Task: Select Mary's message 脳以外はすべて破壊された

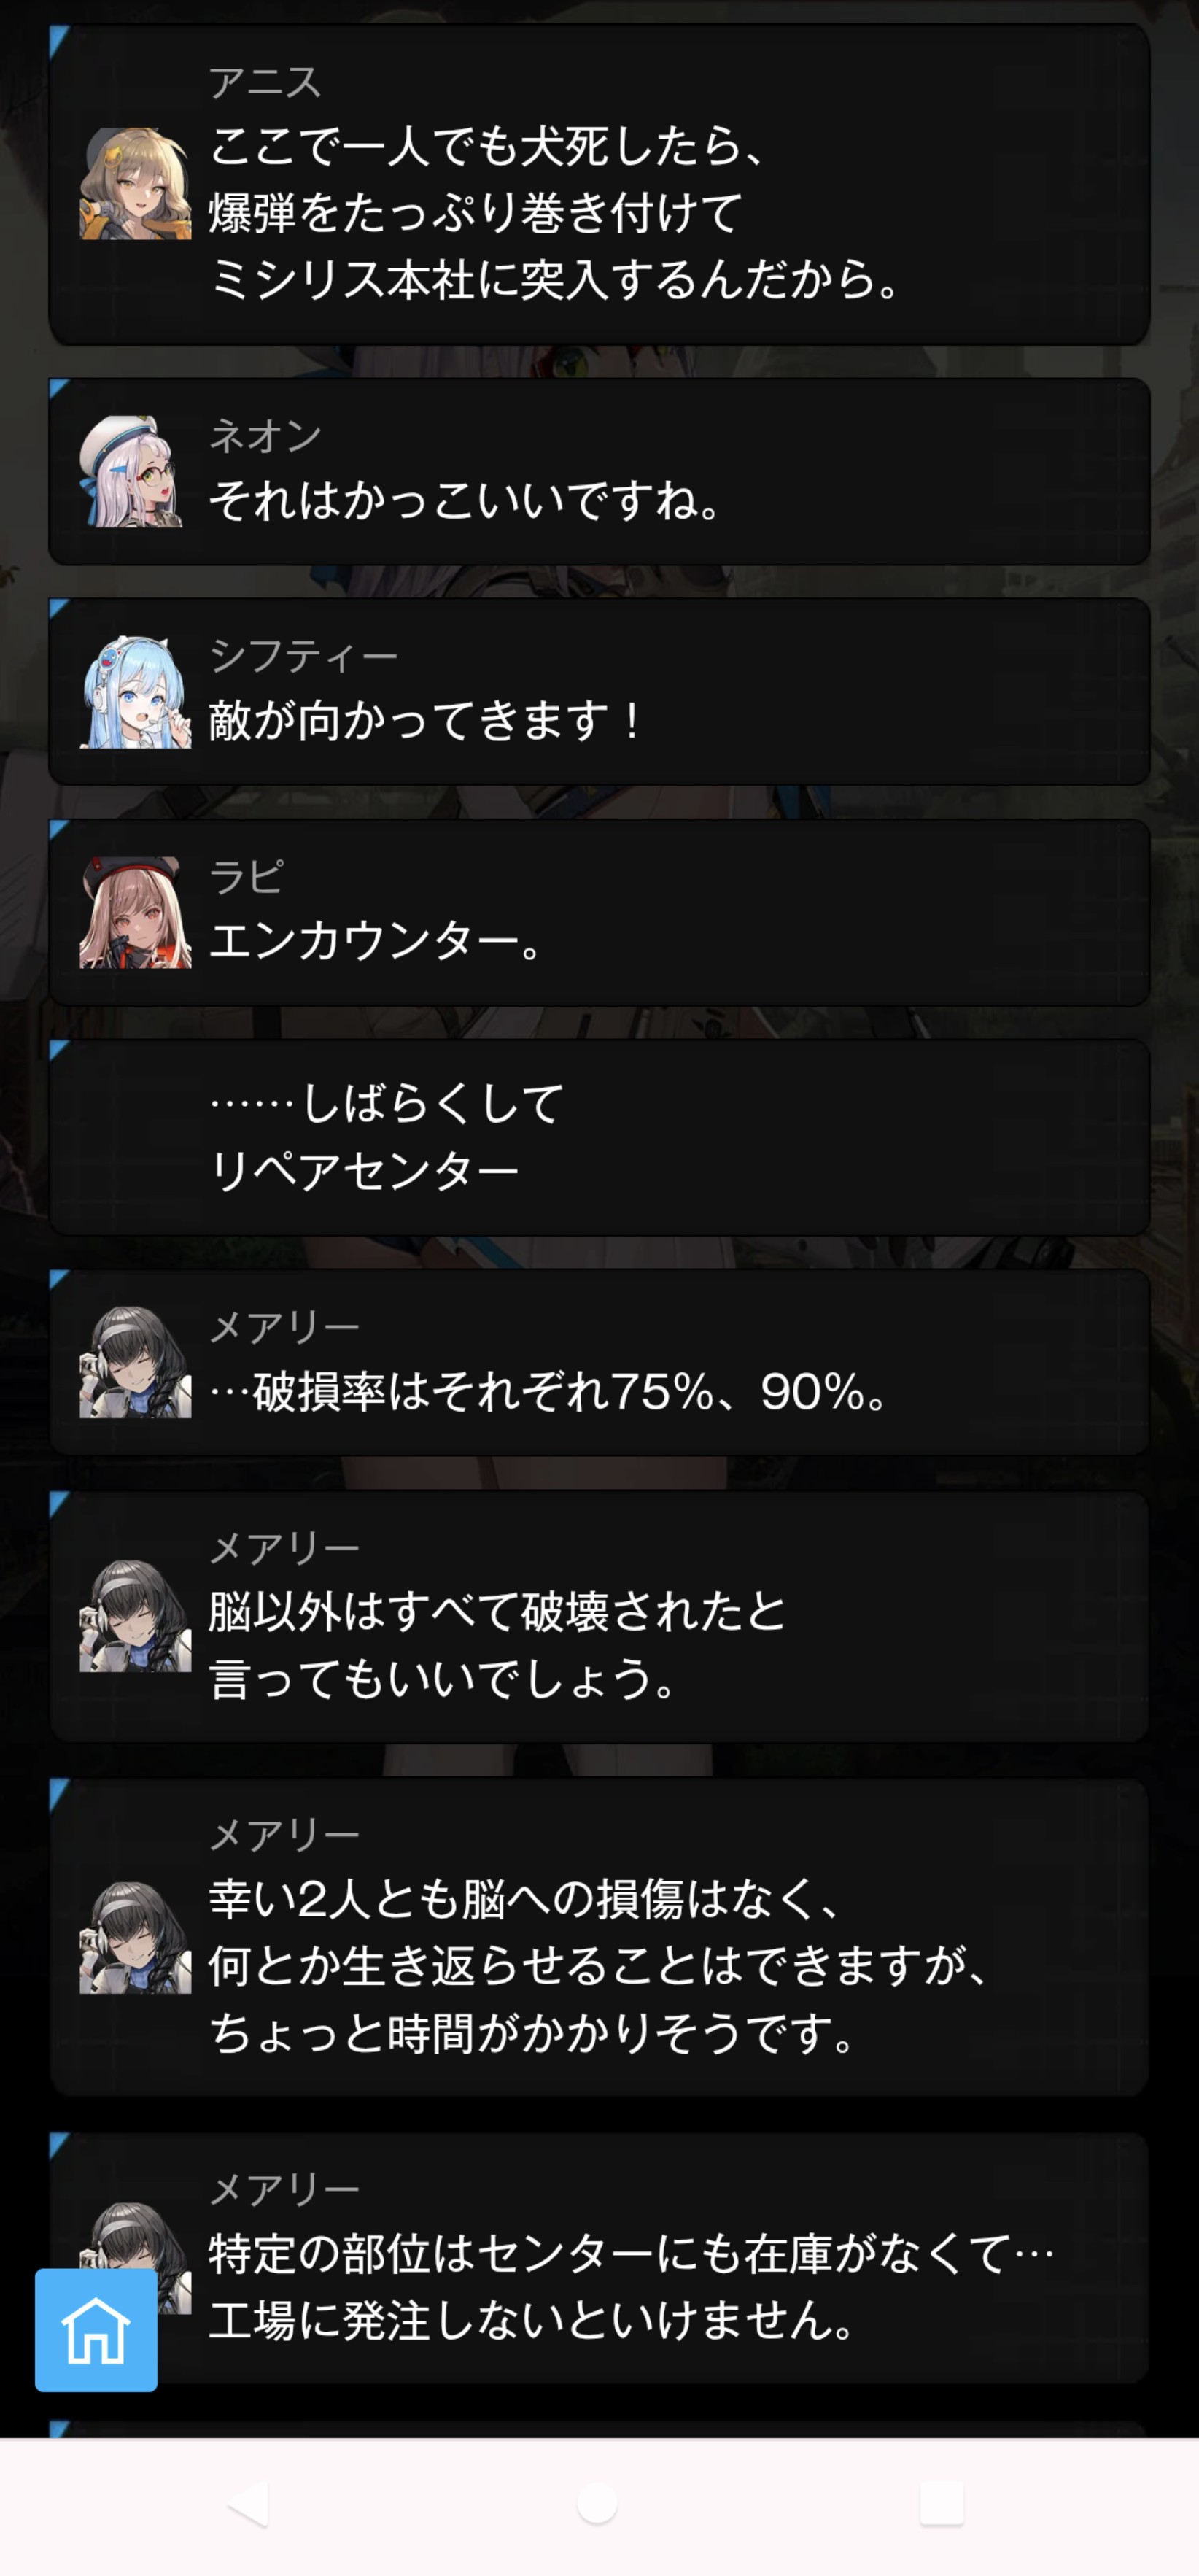Action: click(599, 1616)
